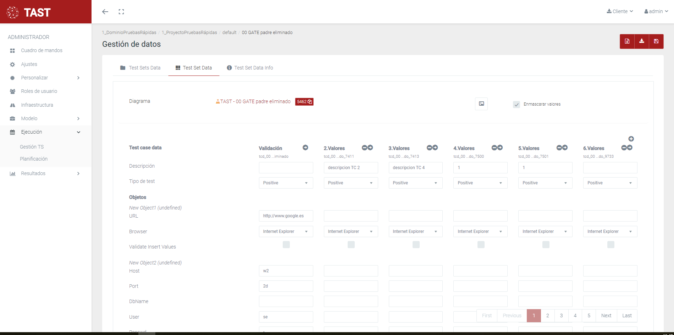Image resolution: width=674 pixels, height=335 pixels.
Task: Check Validate Insert Values for Validación column
Action: tap(286, 245)
